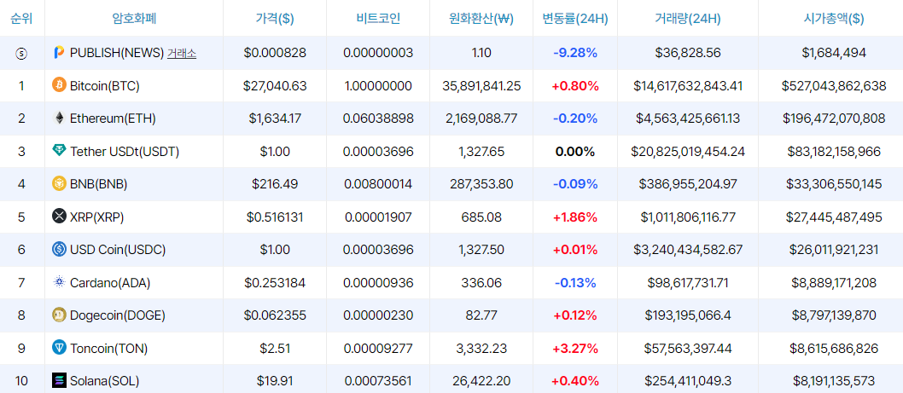Click BNB price $216.49
903x393 pixels.
[x=275, y=184]
